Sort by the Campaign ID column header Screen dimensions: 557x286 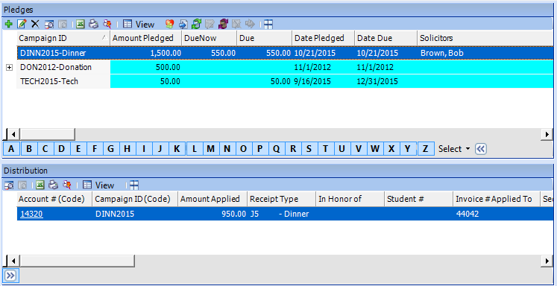pyautogui.click(x=63, y=38)
